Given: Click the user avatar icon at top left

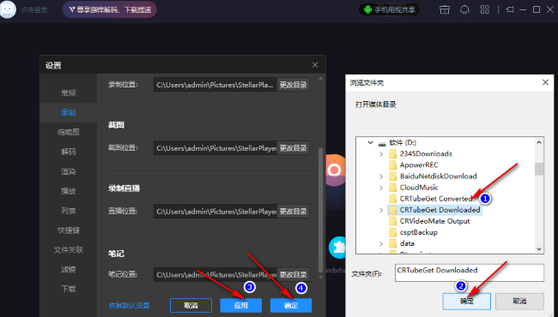Looking at the screenshot, I should coord(8,9).
